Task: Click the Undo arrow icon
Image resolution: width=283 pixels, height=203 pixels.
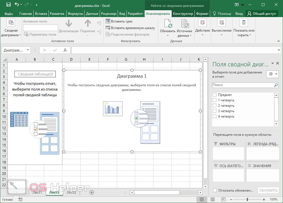Action: click(17, 5)
